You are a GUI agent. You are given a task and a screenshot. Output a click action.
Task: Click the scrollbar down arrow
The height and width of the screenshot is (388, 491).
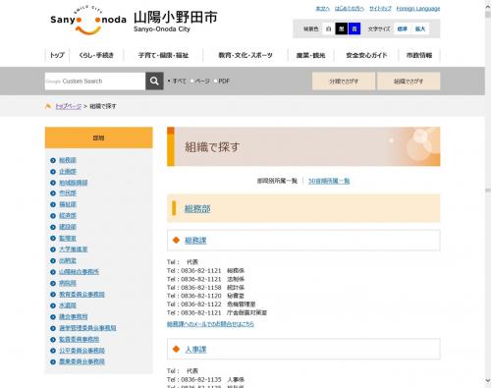click(x=488, y=381)
